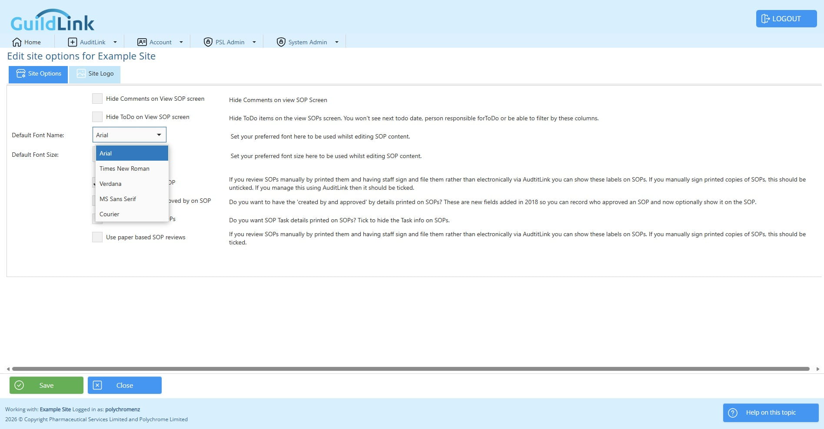Screen dimensions: 824x429
Task: Choose Times New Roman font option
Action: point(132,168)
